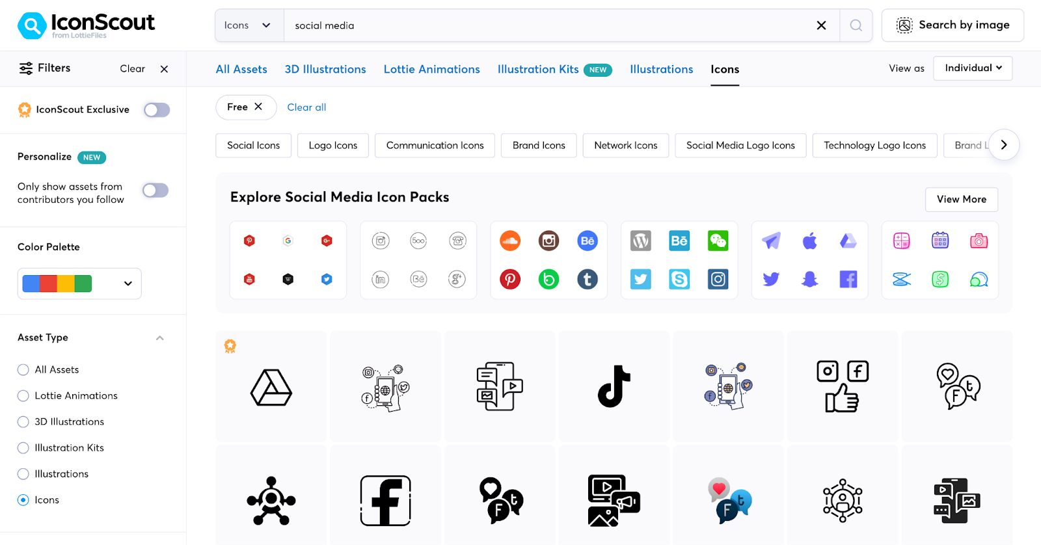Open the Individual view dropdown
The image size is (1041, 545).
tap(973, 68)
